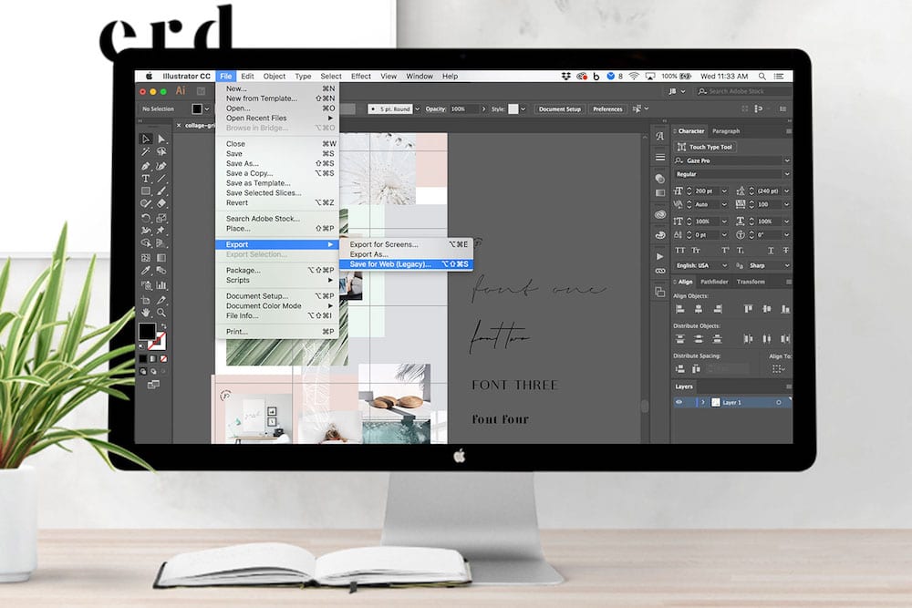Screen dimensions: 912x608
Task: Select the Type tool
Action: pos(145,179)
